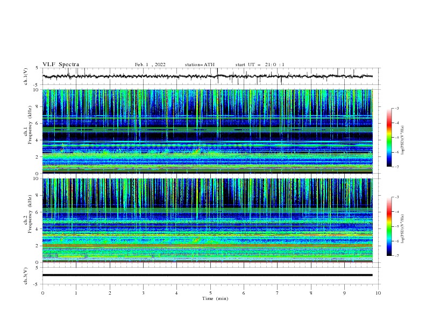Click time axis tick label "4"
Viewport: 426px width, 329px height.
point(176,293)
